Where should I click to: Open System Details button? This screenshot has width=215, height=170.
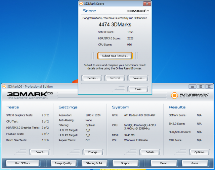[x=150, y=152]
